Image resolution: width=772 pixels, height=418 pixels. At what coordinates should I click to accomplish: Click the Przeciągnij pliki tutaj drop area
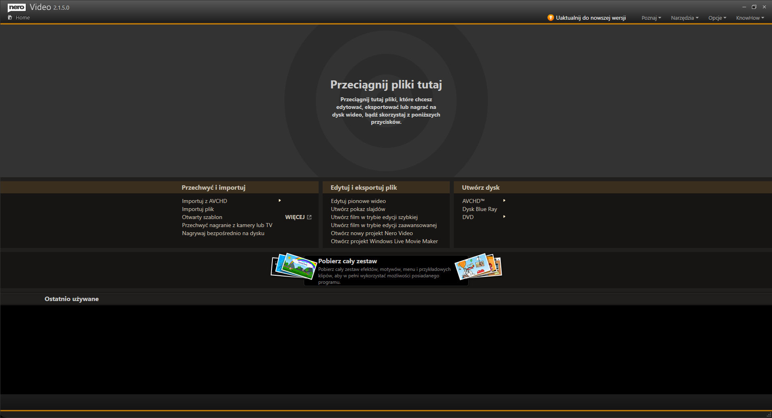(x=386, y=100)
